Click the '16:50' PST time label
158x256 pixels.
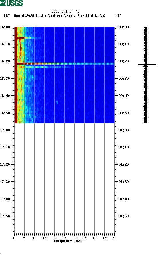point(5,113)
